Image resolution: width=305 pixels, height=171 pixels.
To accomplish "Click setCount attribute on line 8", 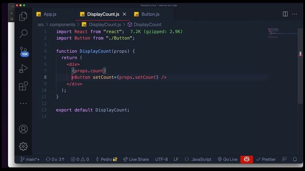I will [103, 77].
